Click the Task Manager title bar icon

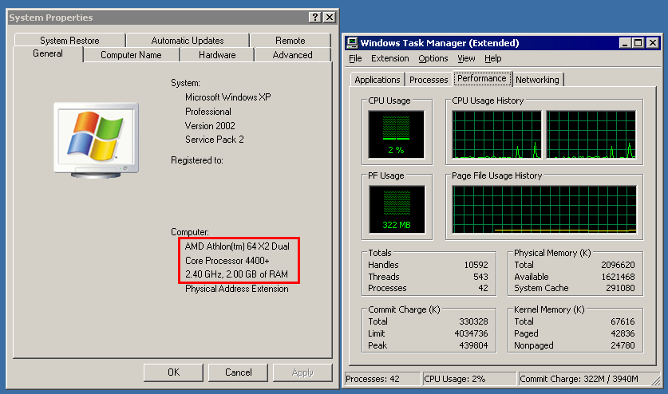(x=352, y=42)
